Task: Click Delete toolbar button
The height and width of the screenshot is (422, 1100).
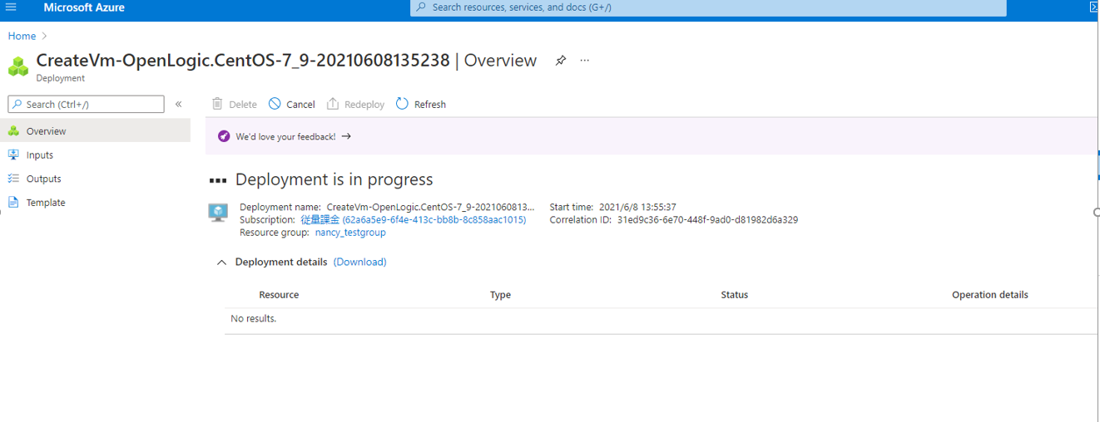Action: point(234,104)
